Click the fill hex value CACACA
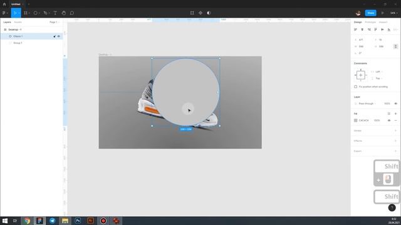This screenshot has height=225, width=401. click(363, 121)
